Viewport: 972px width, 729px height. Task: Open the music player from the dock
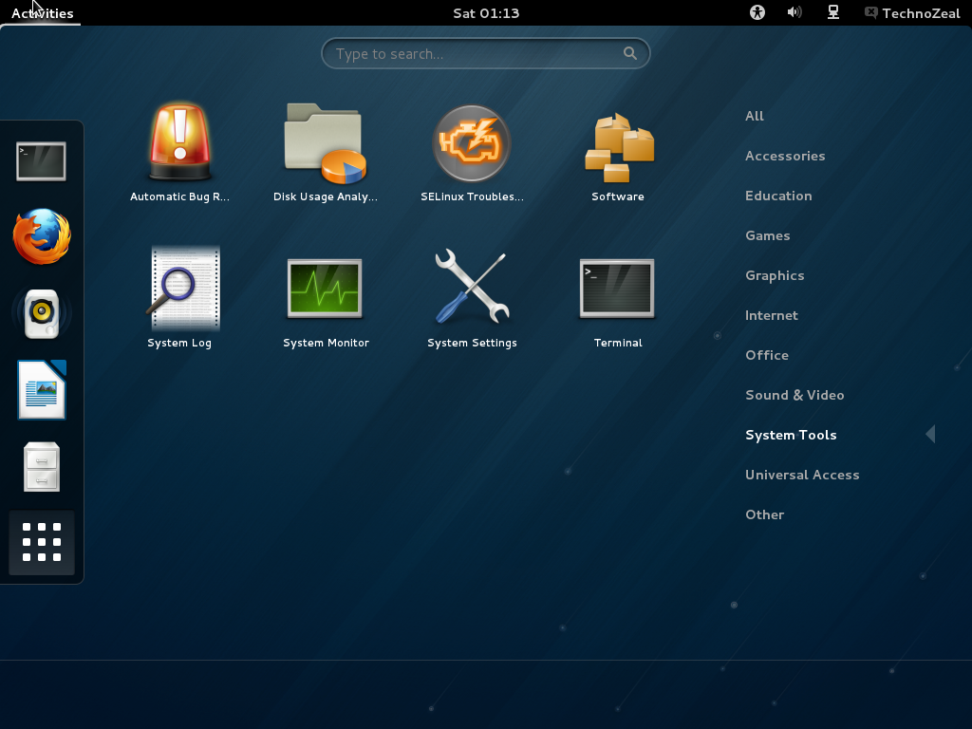click(x=41, y=313)
